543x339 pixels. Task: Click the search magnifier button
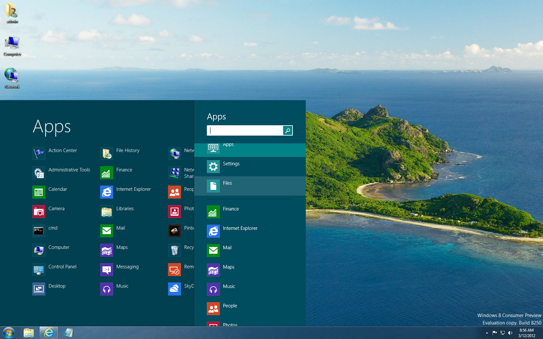287,130
